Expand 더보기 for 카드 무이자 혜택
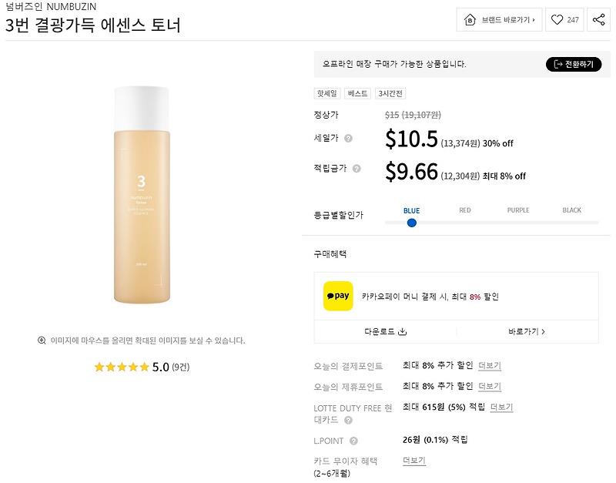This screenshot has width=616, height=483. (414, 461)
